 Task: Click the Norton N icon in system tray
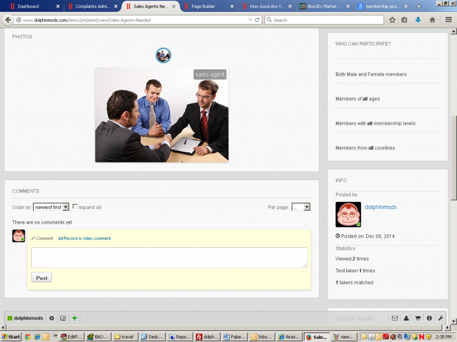click(422, 337)
